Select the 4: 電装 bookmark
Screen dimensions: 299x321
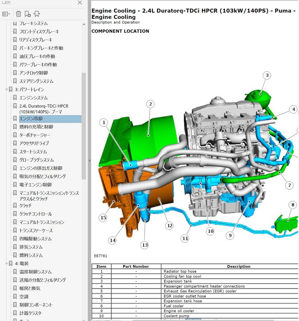[x=22, y=263]
